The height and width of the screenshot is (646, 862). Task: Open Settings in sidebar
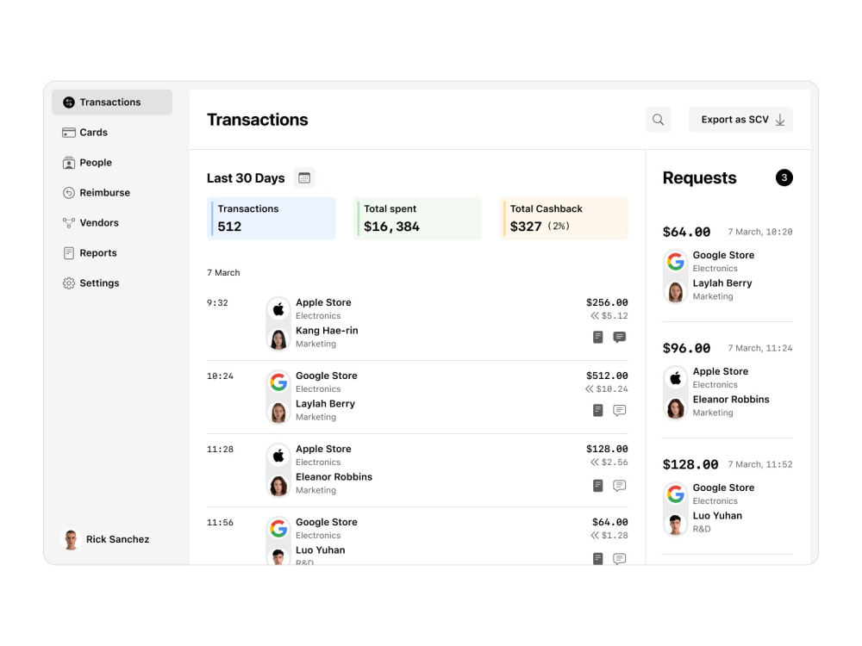click(112, 283)
